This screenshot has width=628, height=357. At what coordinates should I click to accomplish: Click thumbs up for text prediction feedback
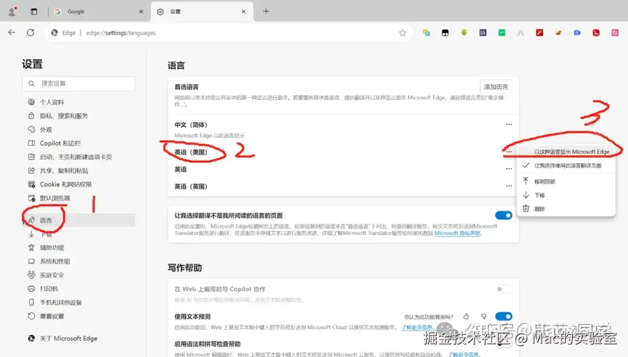click(466, 316)
